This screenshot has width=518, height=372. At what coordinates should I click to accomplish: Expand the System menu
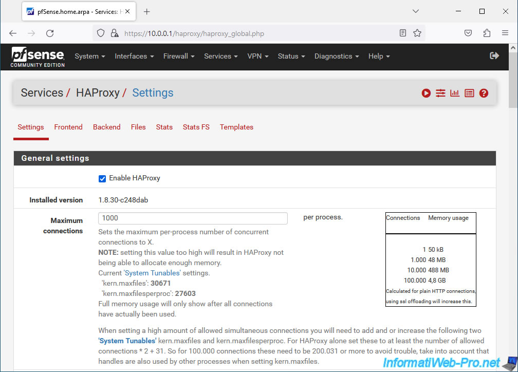(x=90, y=56)
